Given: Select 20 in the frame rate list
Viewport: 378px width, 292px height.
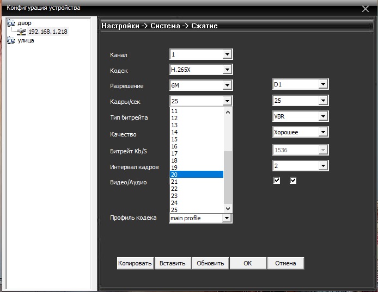Looking at the screenshot, I should pyautogui.click(x=196, y=175).
